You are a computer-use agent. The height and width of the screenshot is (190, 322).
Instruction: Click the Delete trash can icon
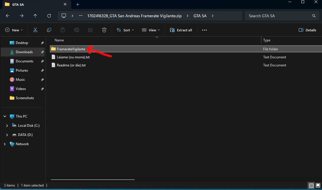(104, 30)
